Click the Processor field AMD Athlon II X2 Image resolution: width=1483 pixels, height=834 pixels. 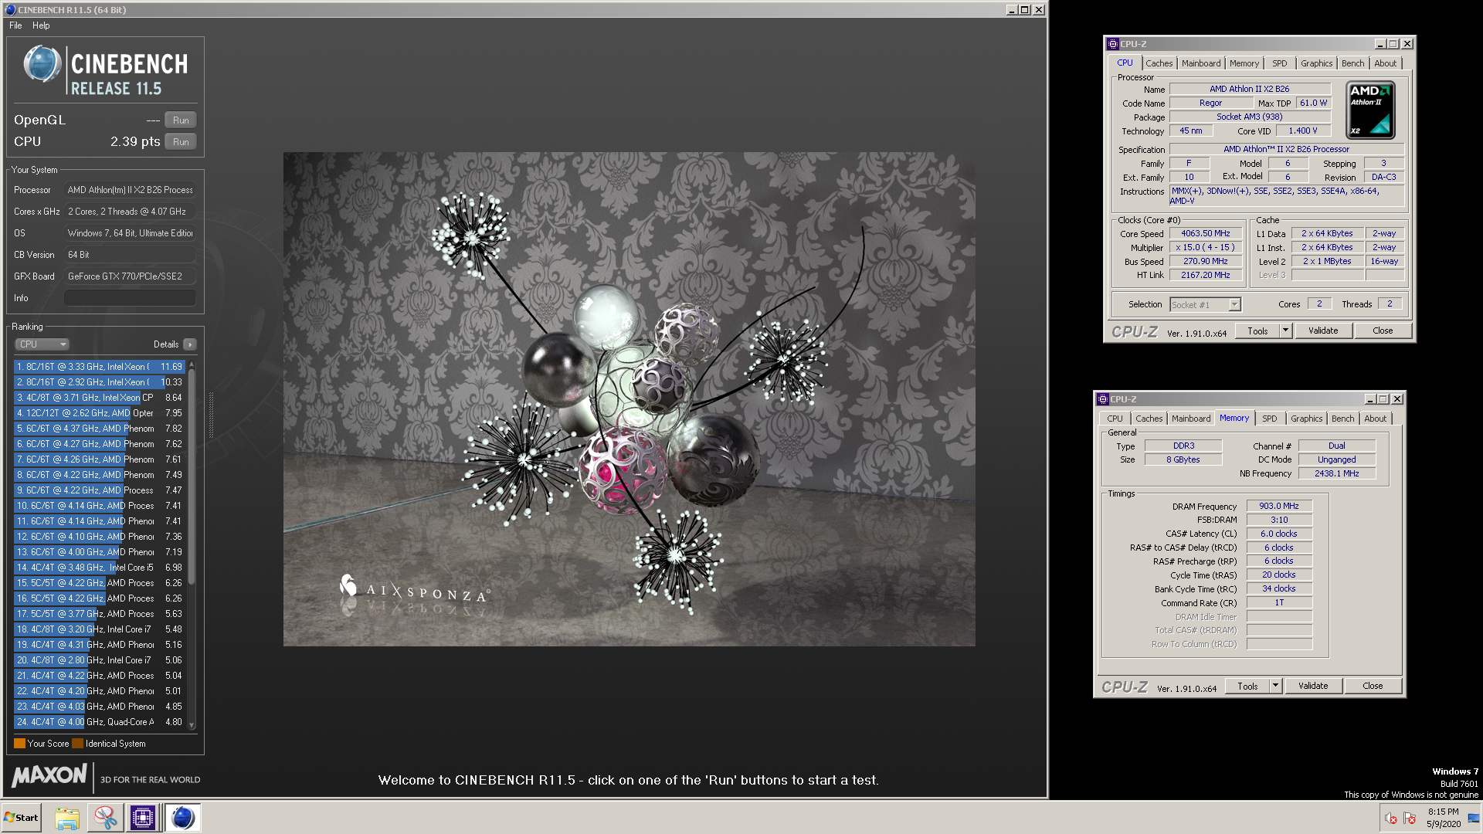(130, 190)
